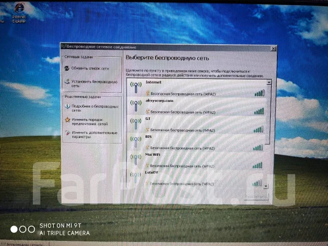Open 'Подробнее о беспроводных сетях' link
The width and height of the screenshot is (328, 246).
click(95, 108)
